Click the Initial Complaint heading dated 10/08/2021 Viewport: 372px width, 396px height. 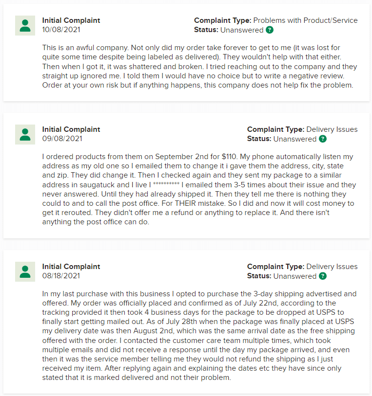71,20
